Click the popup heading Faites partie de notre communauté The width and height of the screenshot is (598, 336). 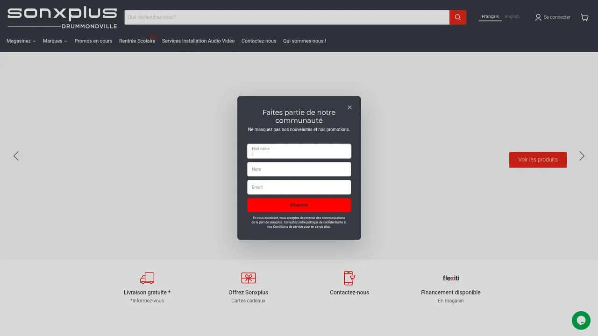(x=299, y=116)
